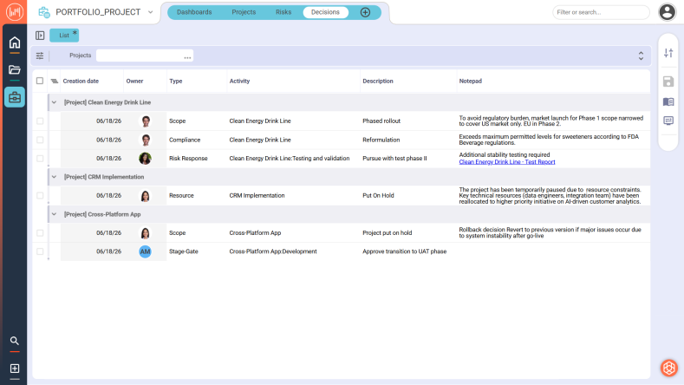Viewport: 684px width, 385px height.
Task: Check the Approve transition to UAT checkbox
Action: (x=40, y=251)
